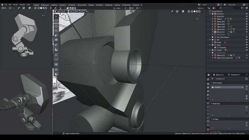Open the viewport Select menu
249x140 pixels.
(77, 11)
